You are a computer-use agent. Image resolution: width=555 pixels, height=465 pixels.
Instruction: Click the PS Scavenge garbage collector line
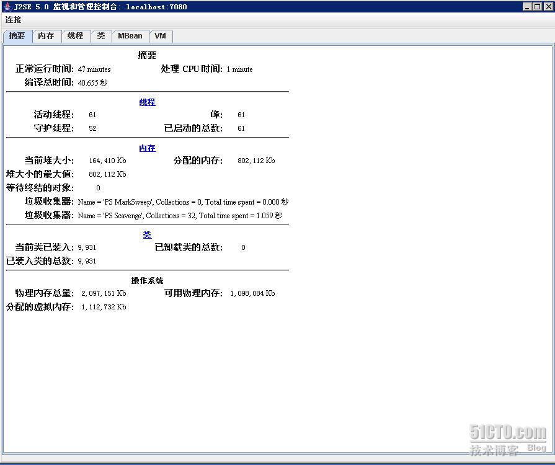point(180,216)
